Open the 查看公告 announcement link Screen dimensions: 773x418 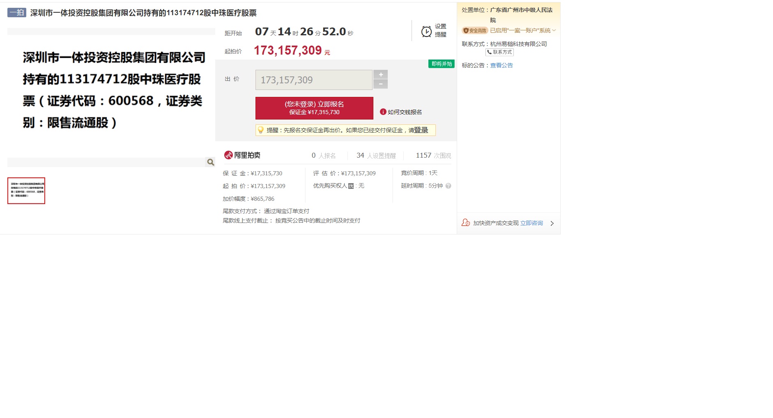(x=502, y=65)
